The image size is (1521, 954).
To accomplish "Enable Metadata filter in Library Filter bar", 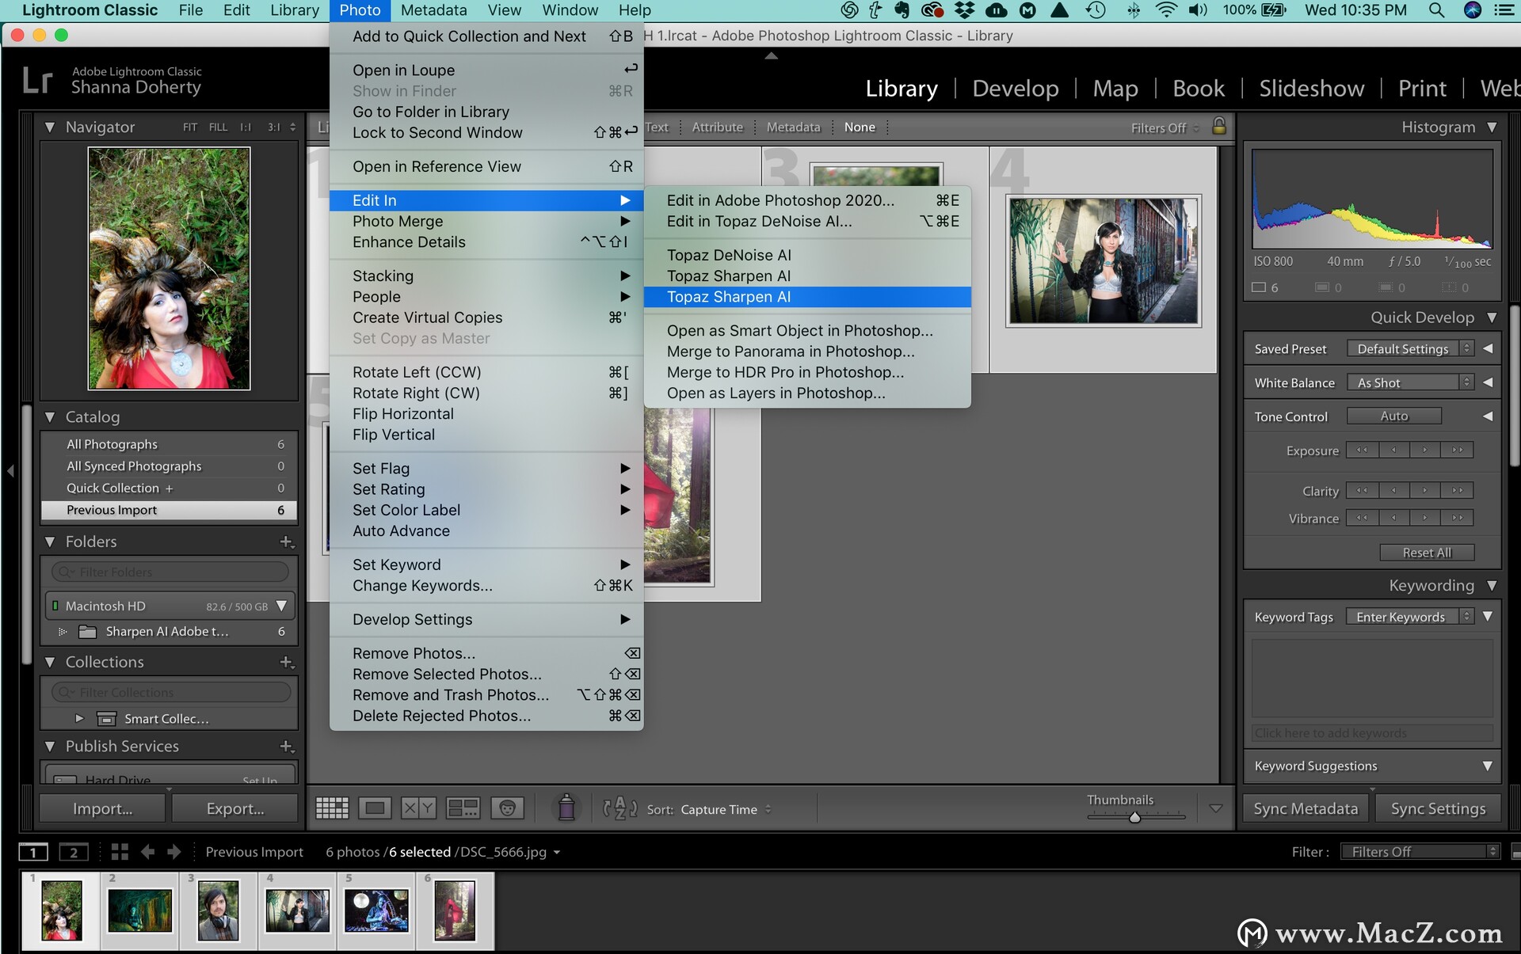I will pyautogui.click(x=793, y=127).
